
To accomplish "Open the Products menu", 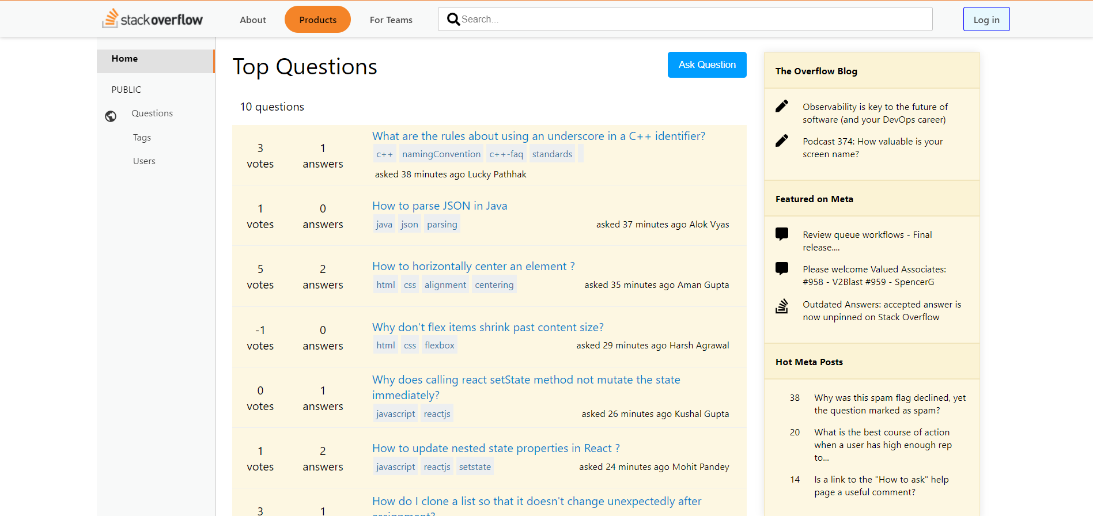I will coord(317,20).
